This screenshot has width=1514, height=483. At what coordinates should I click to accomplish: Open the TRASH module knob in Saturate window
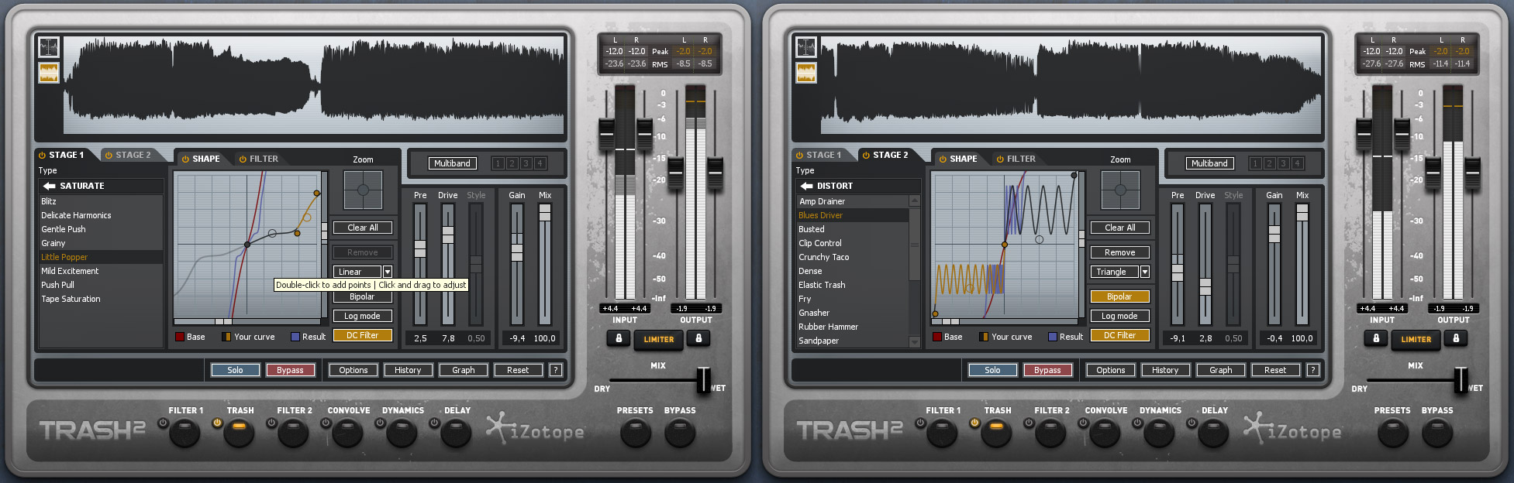(239, 433)
